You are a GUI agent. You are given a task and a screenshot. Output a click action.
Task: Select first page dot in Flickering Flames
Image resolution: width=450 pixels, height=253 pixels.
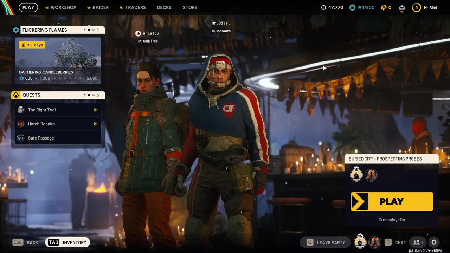pyautogui.click(x=89, y=30)
